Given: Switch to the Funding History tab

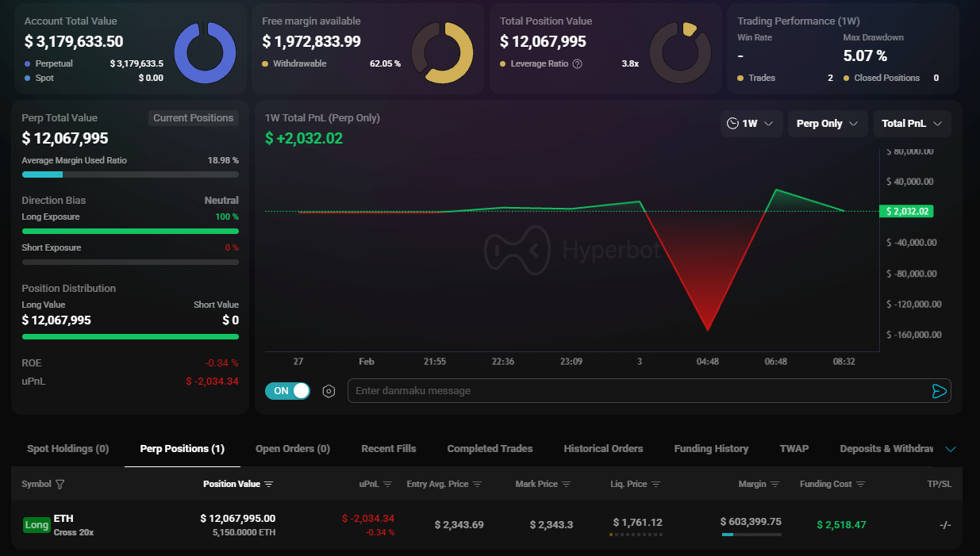Looking at the screenshot, I should tap(711, 449).
